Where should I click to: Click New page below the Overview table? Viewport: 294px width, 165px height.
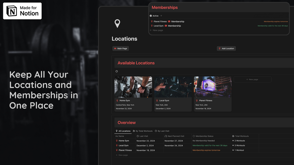click(x=122, y=155)
